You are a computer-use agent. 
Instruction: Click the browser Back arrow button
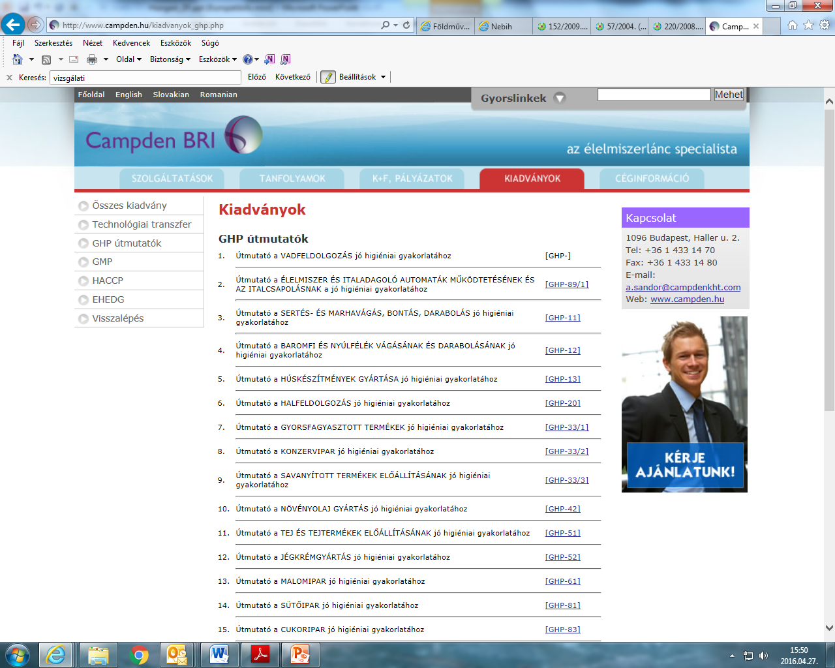[x=12, y=25]
